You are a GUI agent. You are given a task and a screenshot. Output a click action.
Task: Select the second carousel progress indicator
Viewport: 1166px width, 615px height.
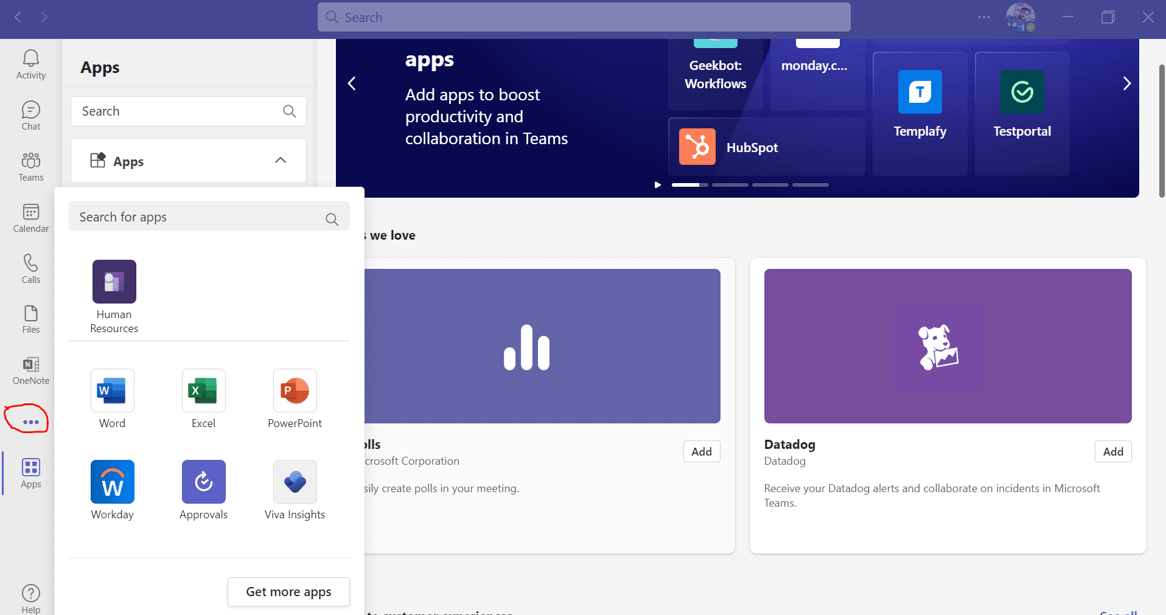click(x=730, y=184)
